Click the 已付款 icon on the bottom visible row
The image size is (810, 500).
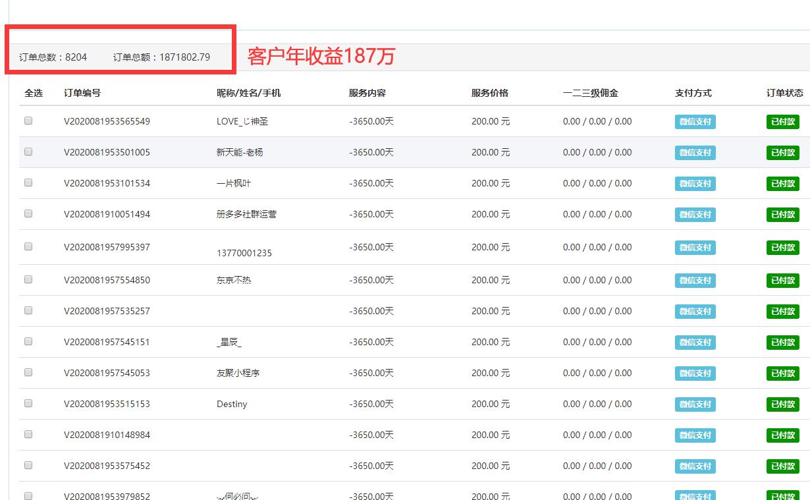pos(782,495)
